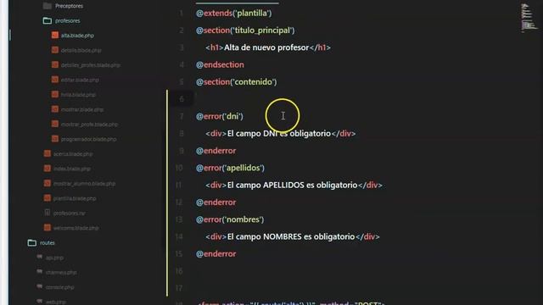Select the detalles_profes.blade.php file icon
543x305 pixels.
coord(54,64)
